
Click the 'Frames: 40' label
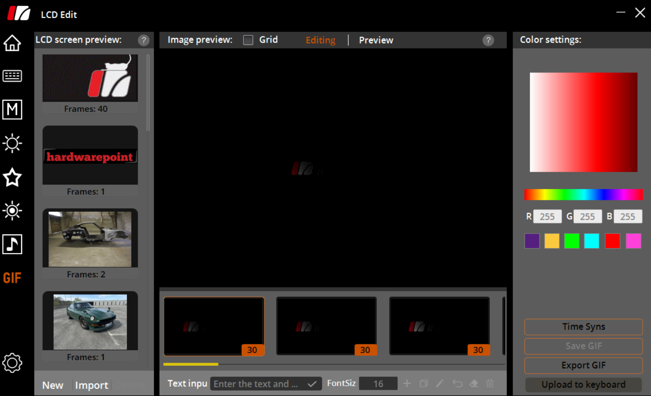coord(86,109)
